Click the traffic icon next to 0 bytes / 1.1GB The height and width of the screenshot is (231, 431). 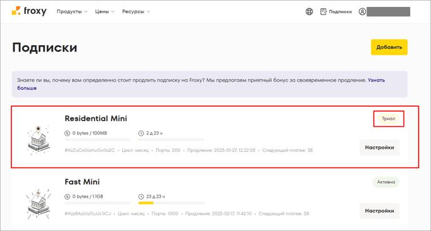68,196
